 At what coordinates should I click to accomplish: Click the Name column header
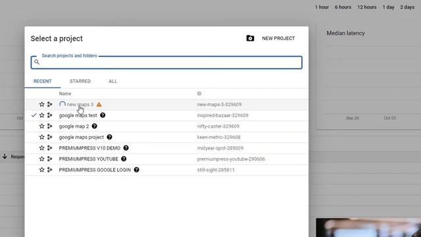tap(65, 93)
